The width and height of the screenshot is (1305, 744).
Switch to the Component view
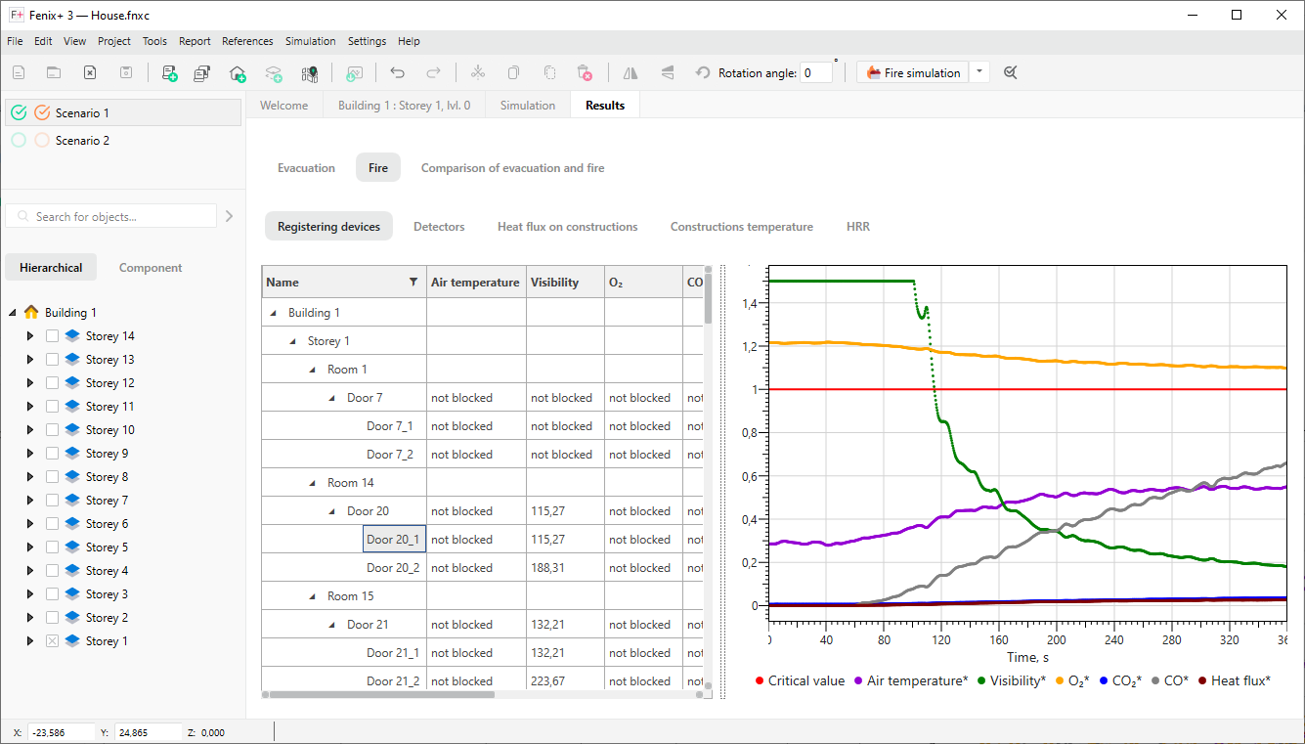[x=150, y=267]
